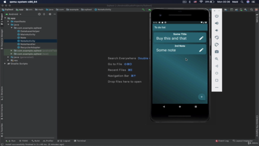Expand the java (generated) folder
Viewport: 259px width, 146px height.
(8, 57)
